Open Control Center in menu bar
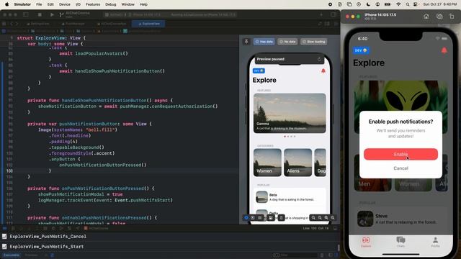 [x=416, y=4]
